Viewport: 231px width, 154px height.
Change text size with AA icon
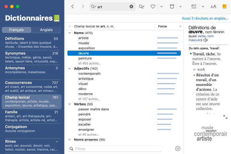[213, 7]
